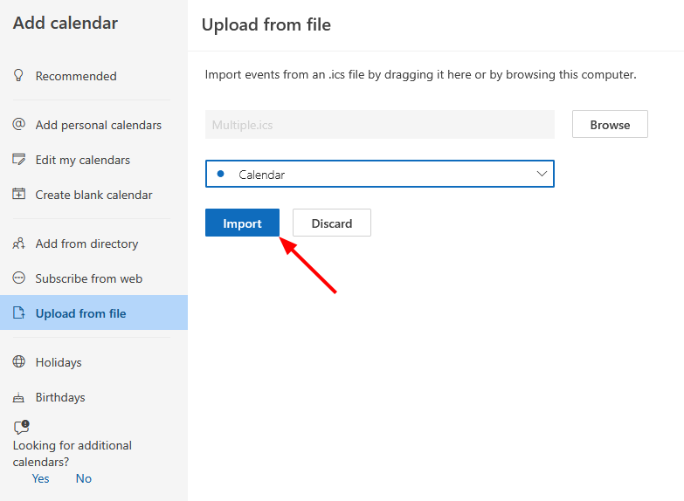Click the Add personal calendars @ icon
This screenshot has width=684, height=501.
click(18, 125)
